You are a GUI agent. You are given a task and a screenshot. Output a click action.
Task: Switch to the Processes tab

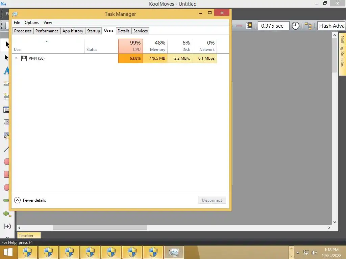pos(23,31)
